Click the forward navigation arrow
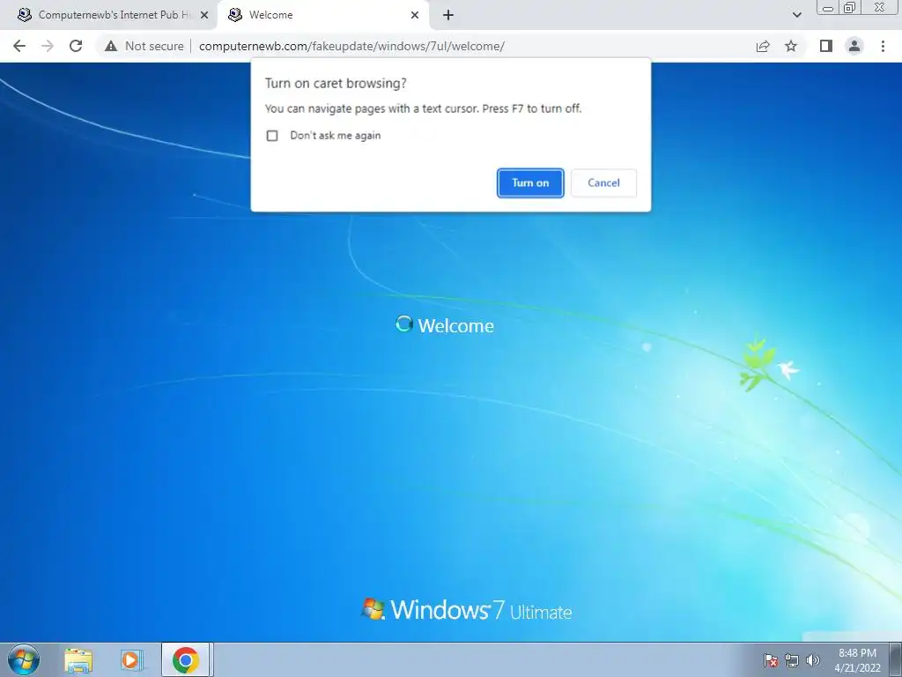Screen dimensions: 902x677 pos(48,46)
